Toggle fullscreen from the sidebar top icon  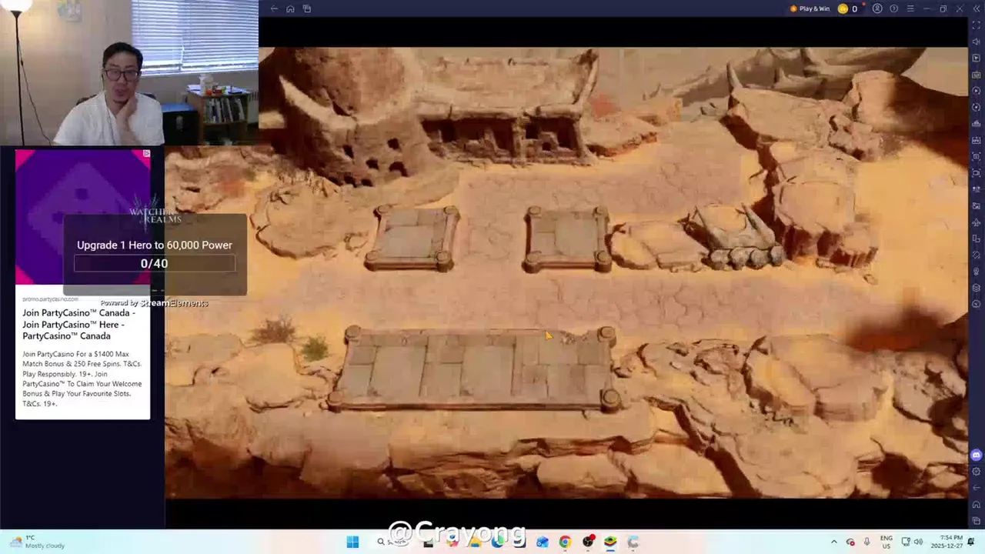point(977,25)
